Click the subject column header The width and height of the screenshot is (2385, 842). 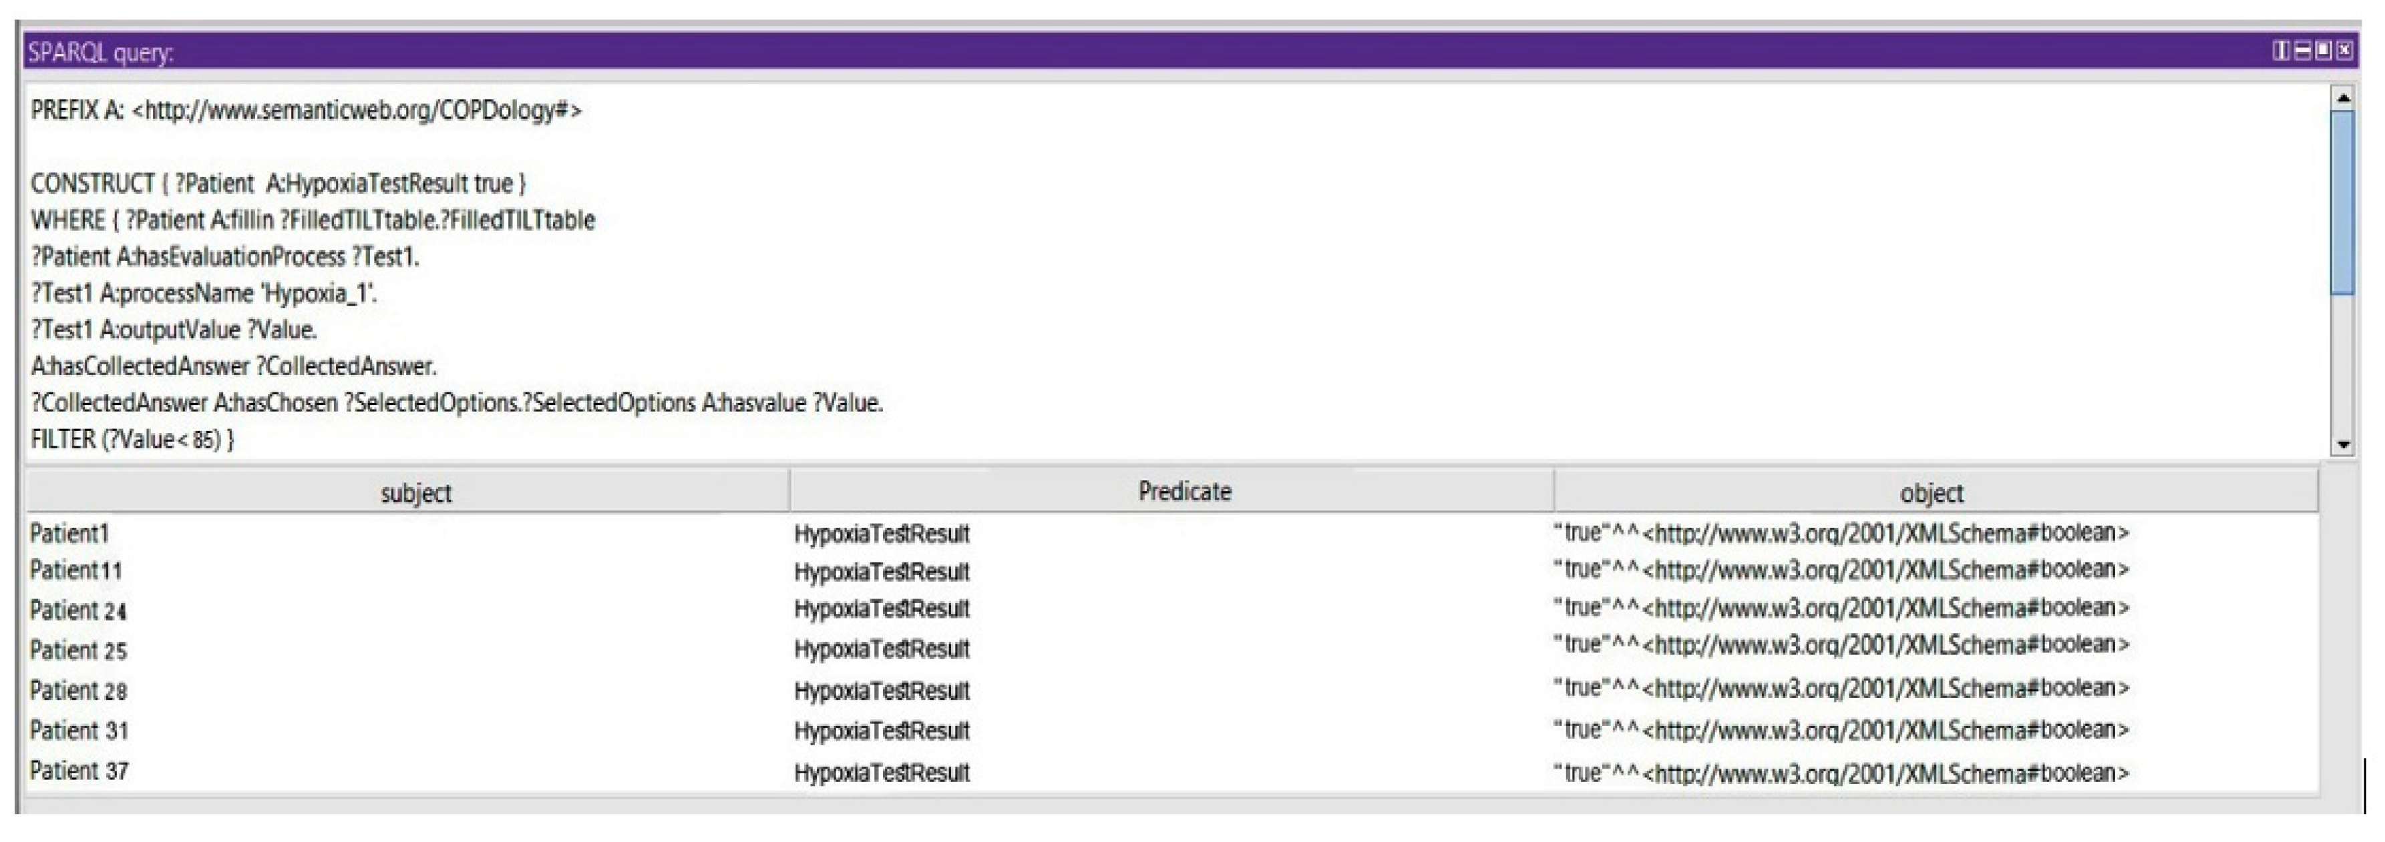415,492
